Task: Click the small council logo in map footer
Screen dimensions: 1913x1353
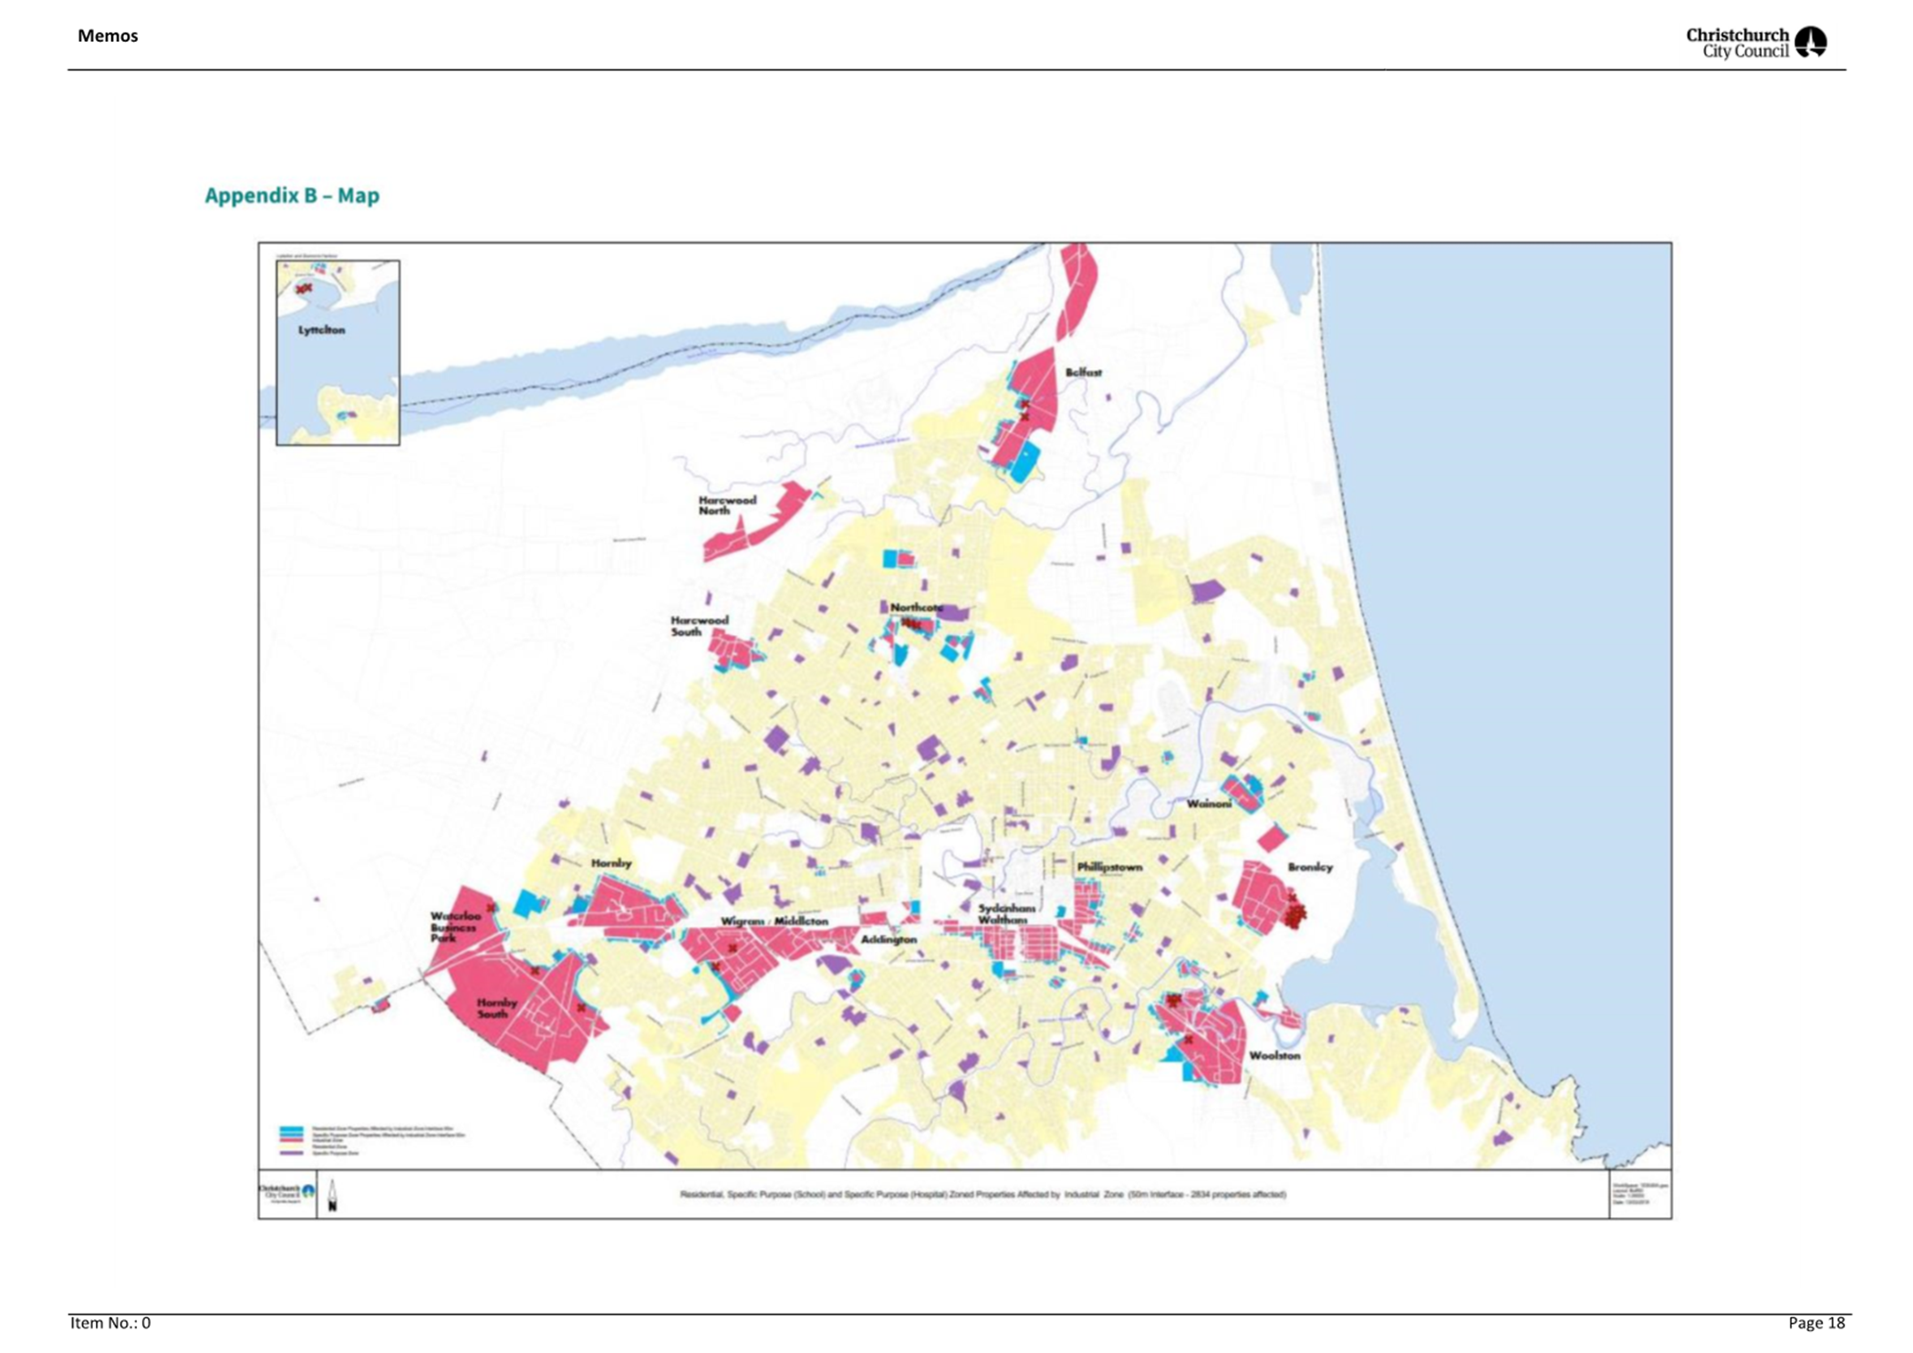Action: 286,1192
